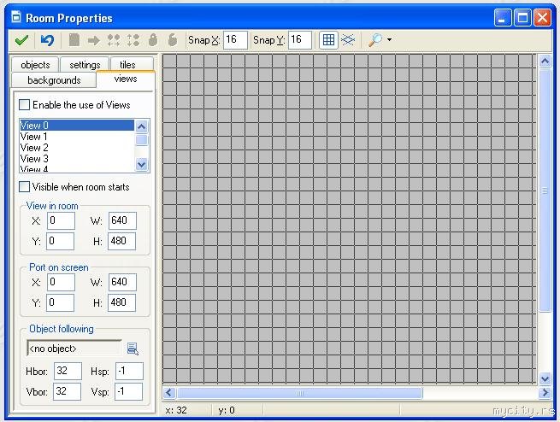Select the views tab
The height and width of the screenshot is (422, 560).
(126, 79)
